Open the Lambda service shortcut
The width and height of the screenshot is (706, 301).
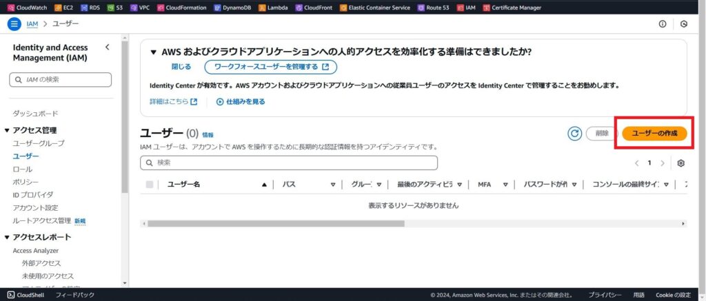tap(275, 8)
